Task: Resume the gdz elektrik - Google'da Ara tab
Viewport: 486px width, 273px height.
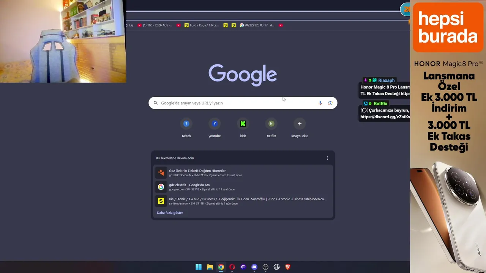Action: point(243,187)
